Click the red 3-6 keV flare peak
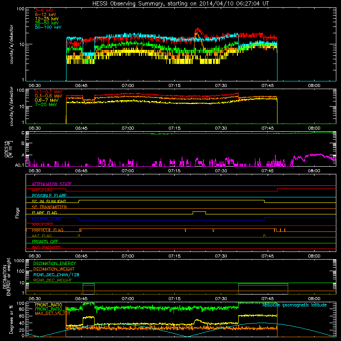Image resolution: width=341 pixels, height=341 pixels. (197, 29)
